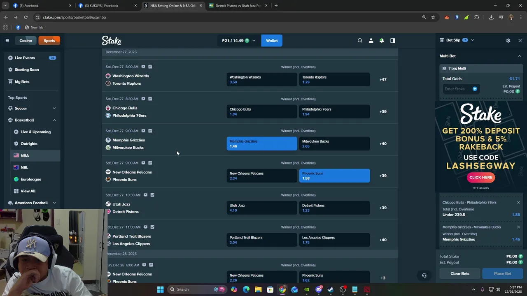
Task: Open stats icon for Trail Blazers vs Clippers
Action: click(x=152, y=227)
